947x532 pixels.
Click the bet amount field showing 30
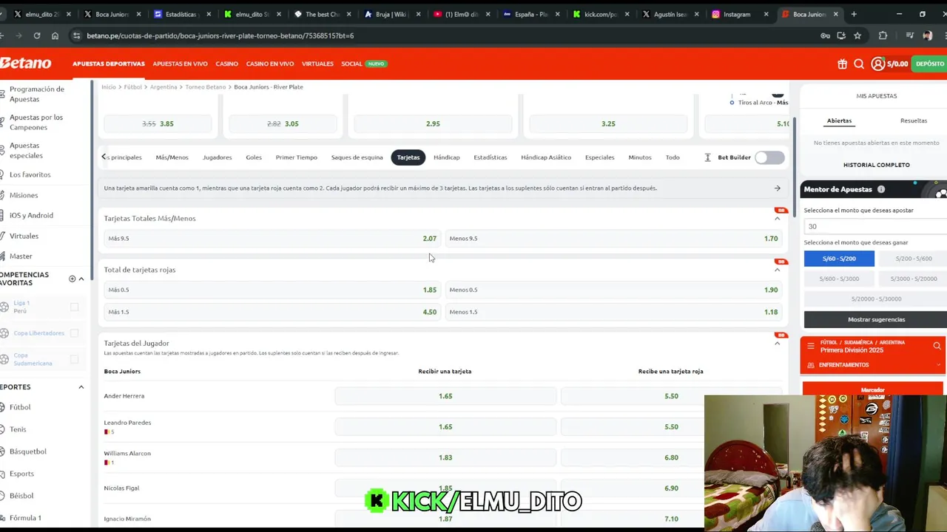click(876, 227)
